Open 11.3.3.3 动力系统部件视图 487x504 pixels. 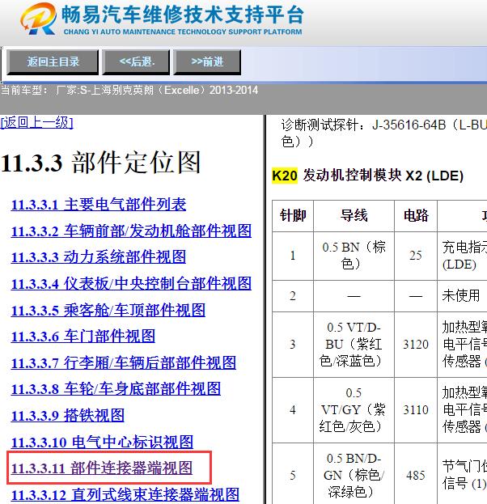tap(99, 257)
